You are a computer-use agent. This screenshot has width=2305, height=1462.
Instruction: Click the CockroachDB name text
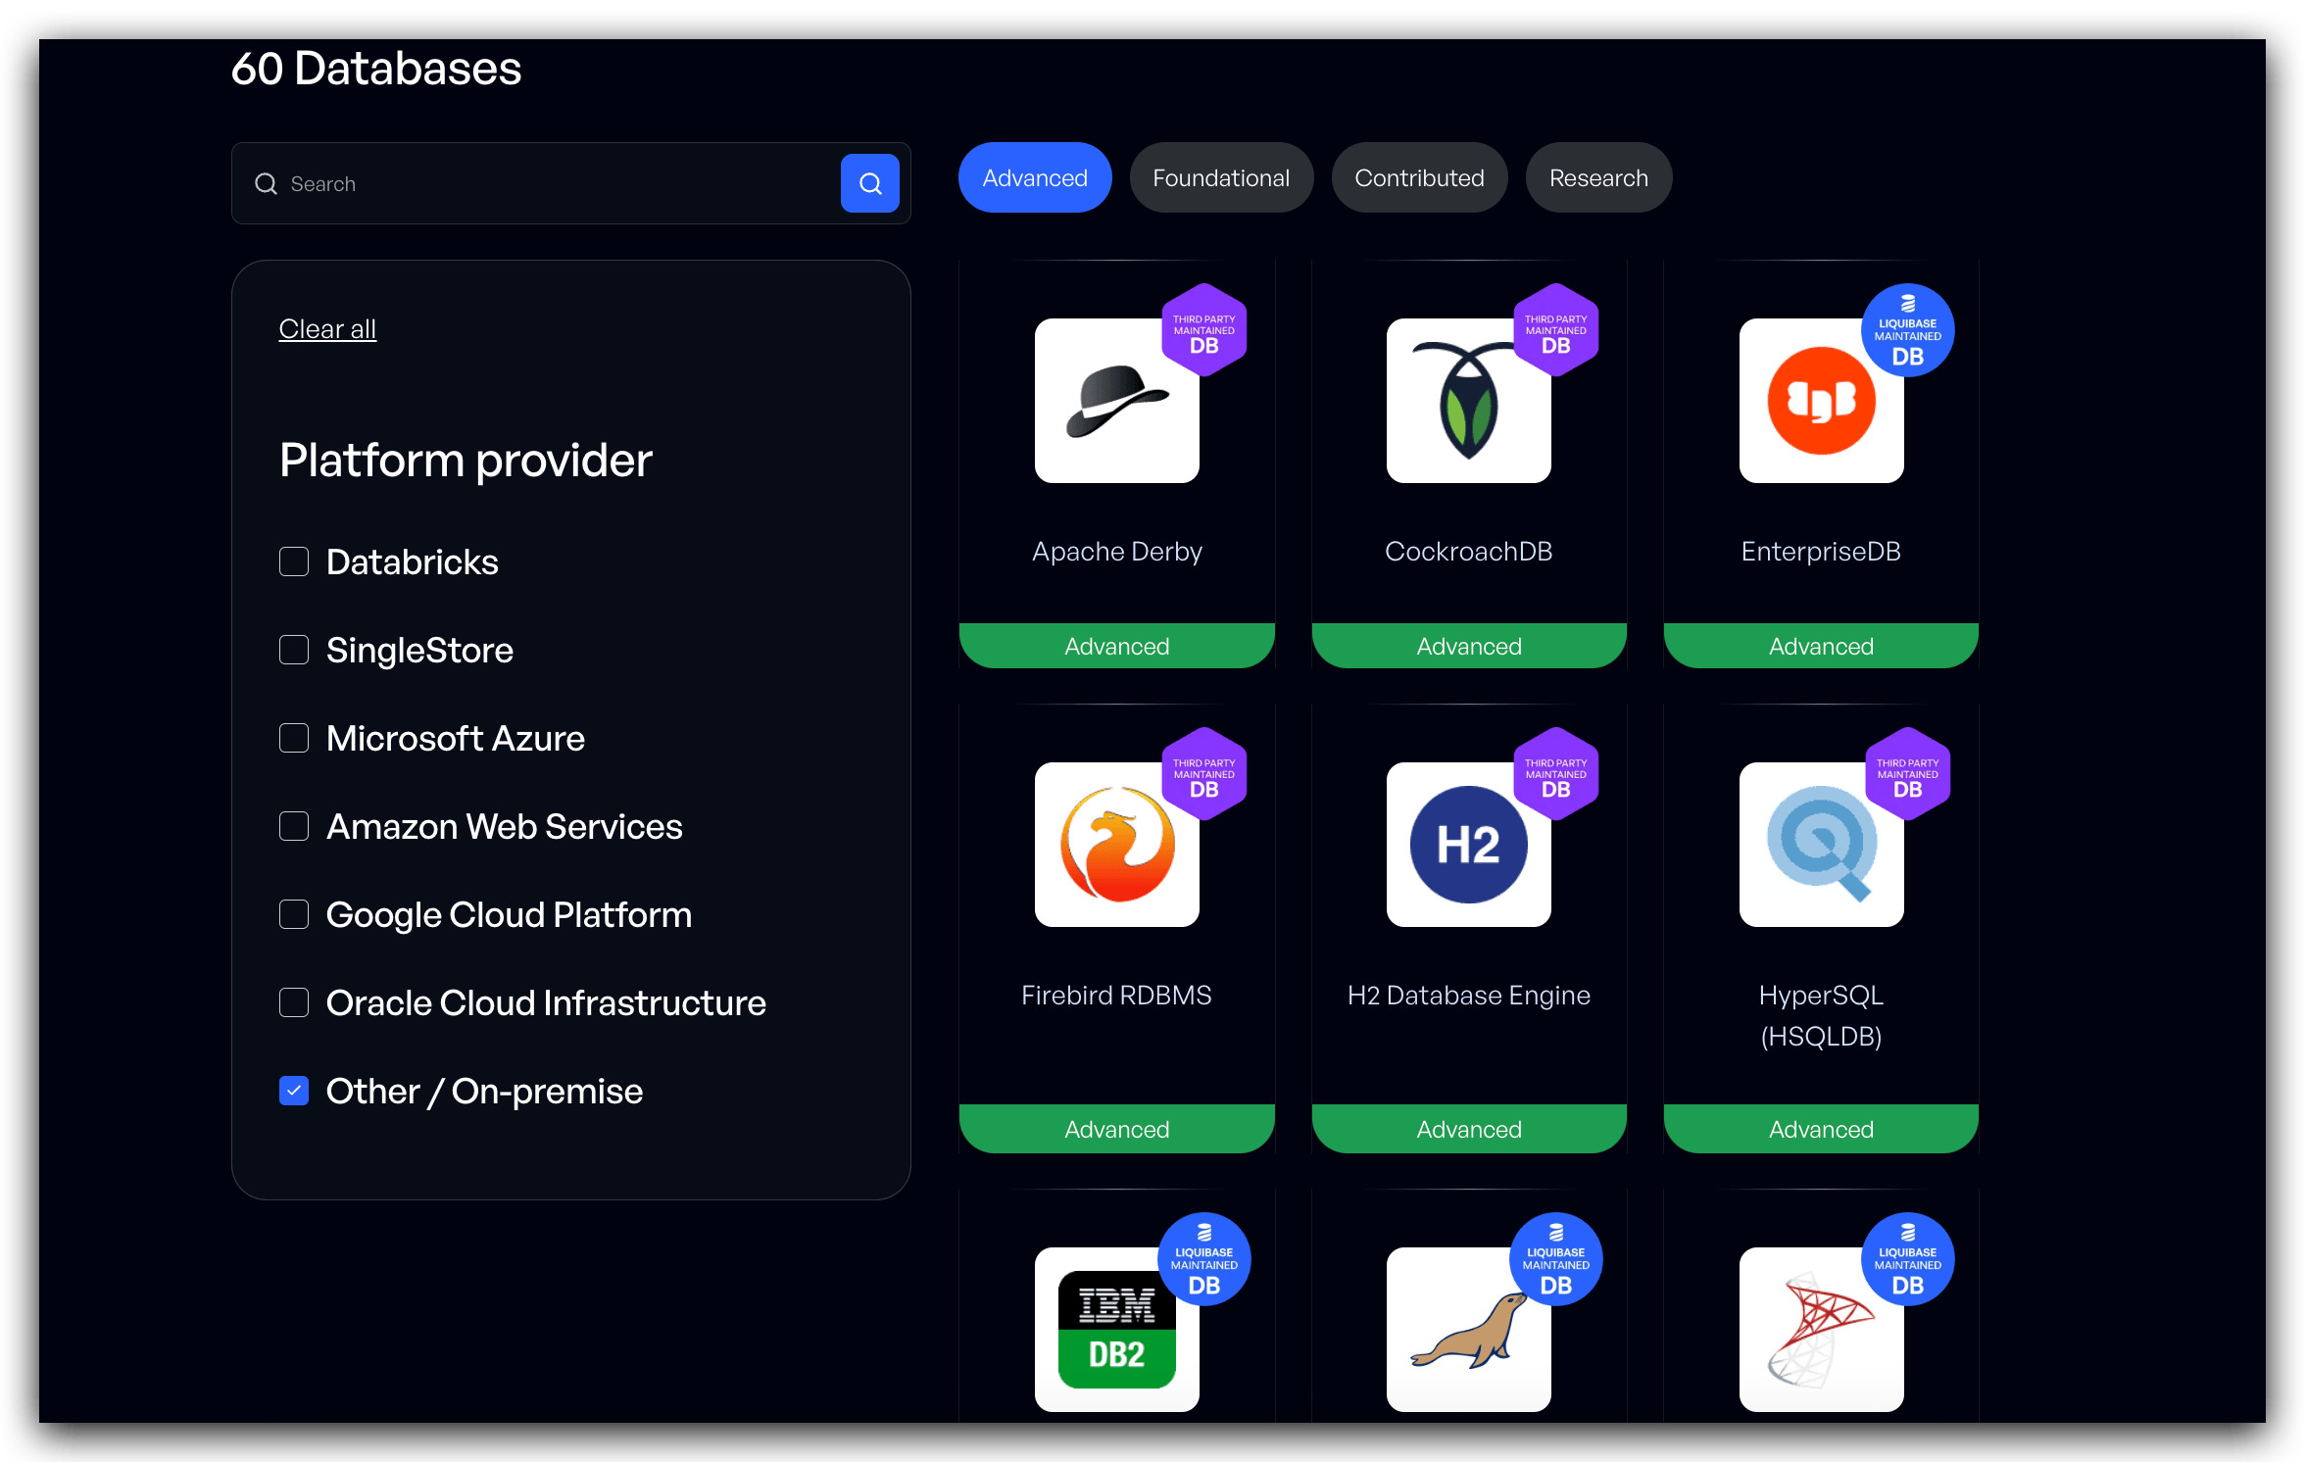[x=1468, y=552]
